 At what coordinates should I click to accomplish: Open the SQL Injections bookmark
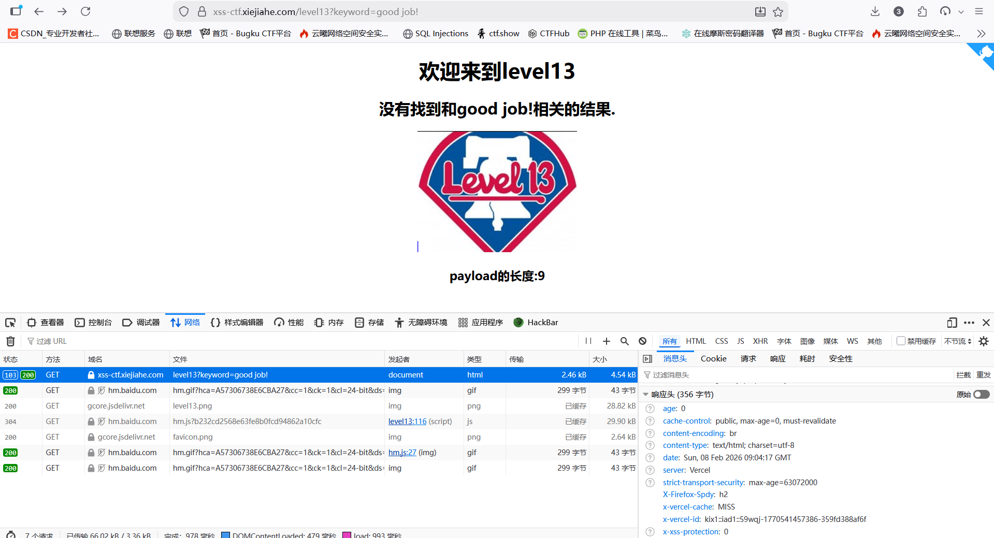436,34
